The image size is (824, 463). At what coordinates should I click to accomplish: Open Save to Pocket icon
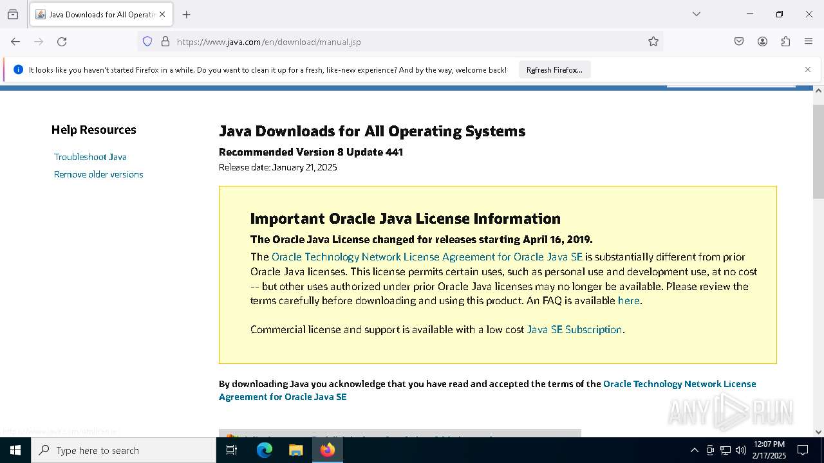click(x=739, y=42)
